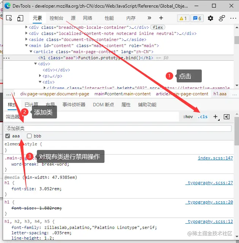The image size is (239, 243).
Task: Open the customize DevTools ellipsis menu
Action: (233, 18)
